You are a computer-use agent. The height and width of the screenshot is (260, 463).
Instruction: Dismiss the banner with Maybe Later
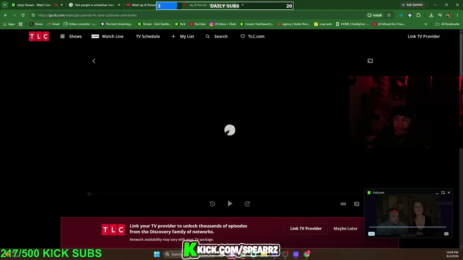[345, 229]
